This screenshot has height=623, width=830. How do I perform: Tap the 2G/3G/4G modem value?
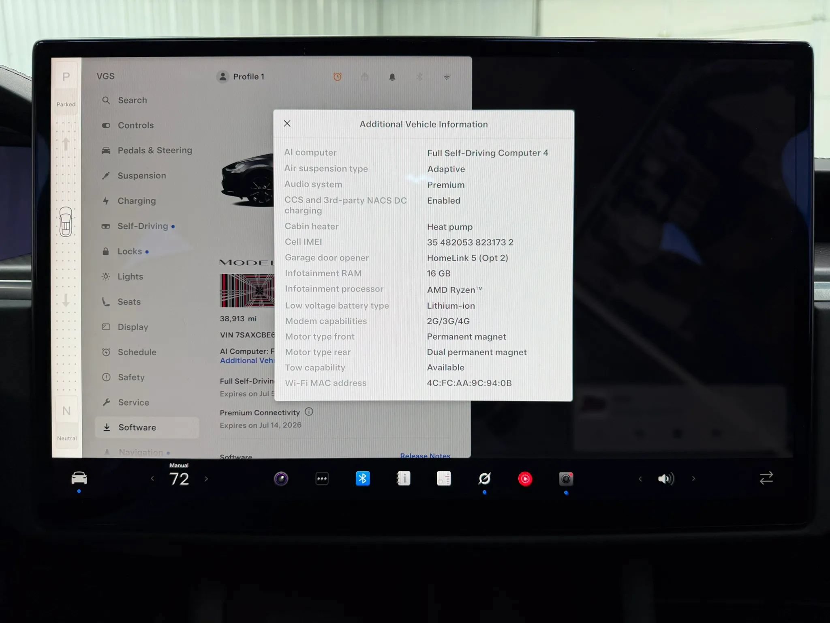click(x=448, y=321)
